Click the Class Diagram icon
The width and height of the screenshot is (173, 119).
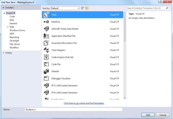click(x=46, y=50)
